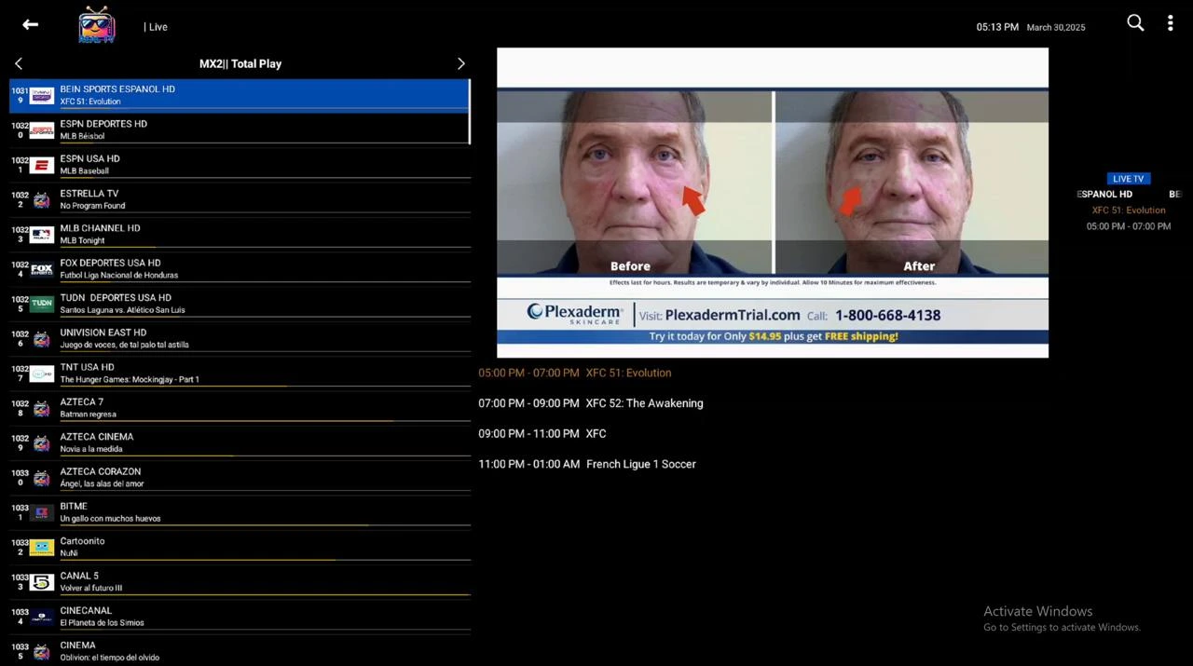Image resolution: width=1193 pixels, height=666 pixels.
Task: Click 05:00 PM - 07:00 PM time in side panel
Action: (x=1129, y=226)
